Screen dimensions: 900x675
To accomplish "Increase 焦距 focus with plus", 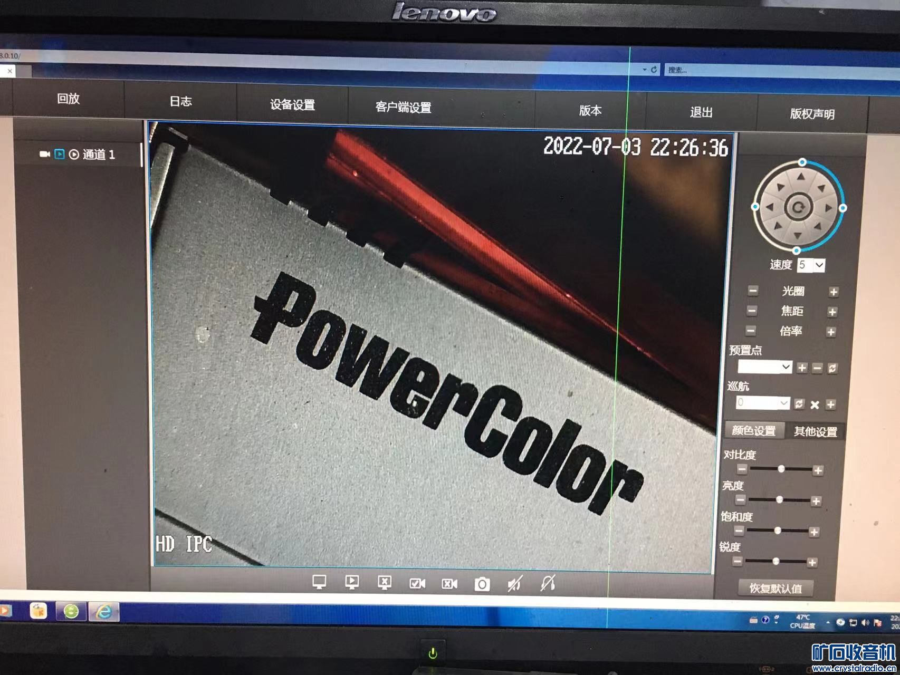I will coord(832,312).
